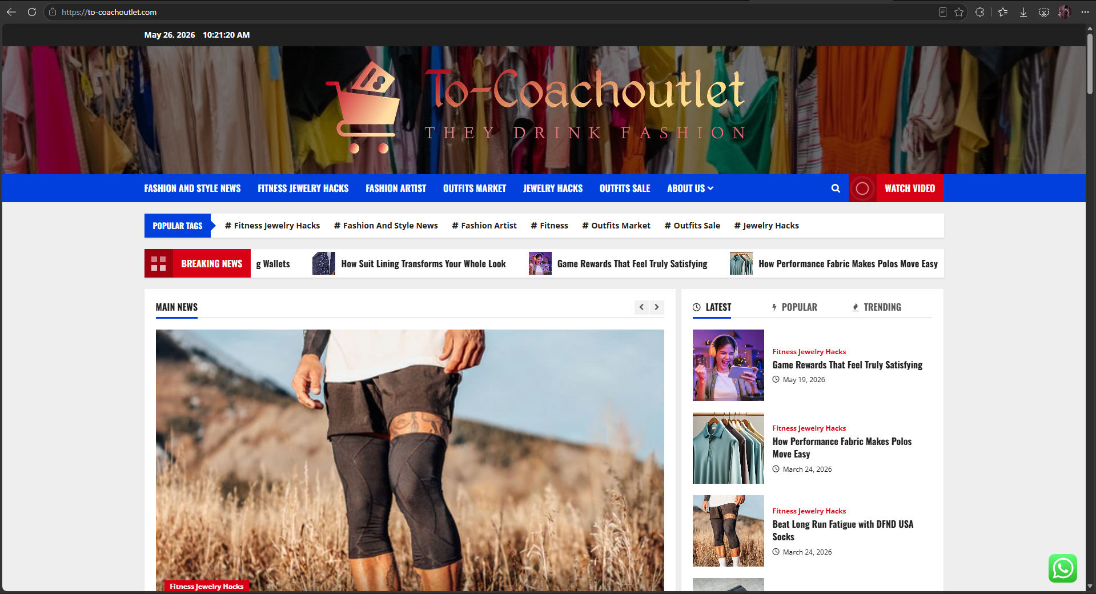This screenshot has width=1096, height=594.
Task: Open the browser extensions puzzle icon
Action: [x=980, y=12]
